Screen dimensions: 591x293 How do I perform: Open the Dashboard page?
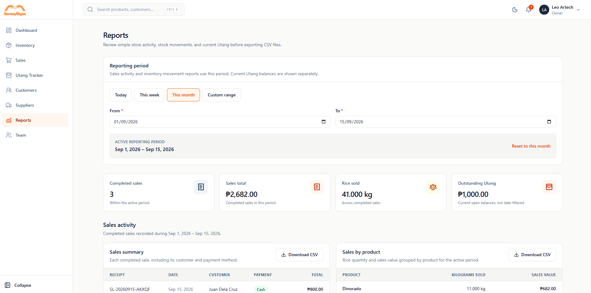pyautogui.click(x=35, y=30)
